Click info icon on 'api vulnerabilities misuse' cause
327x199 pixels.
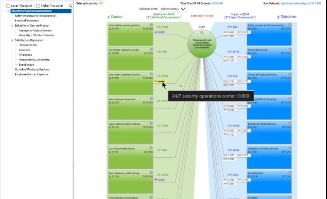151,148
